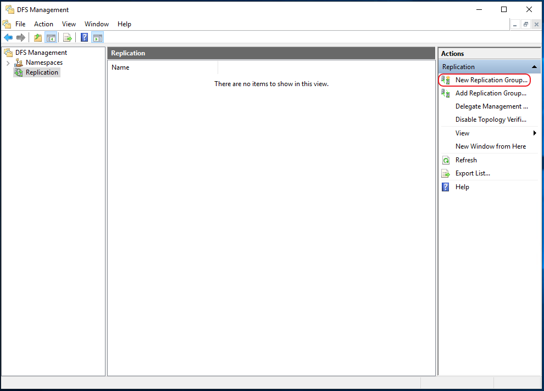
Task: Click the DFS Management root tree icon
Action: pyautogui.click(x=9, y=53)
